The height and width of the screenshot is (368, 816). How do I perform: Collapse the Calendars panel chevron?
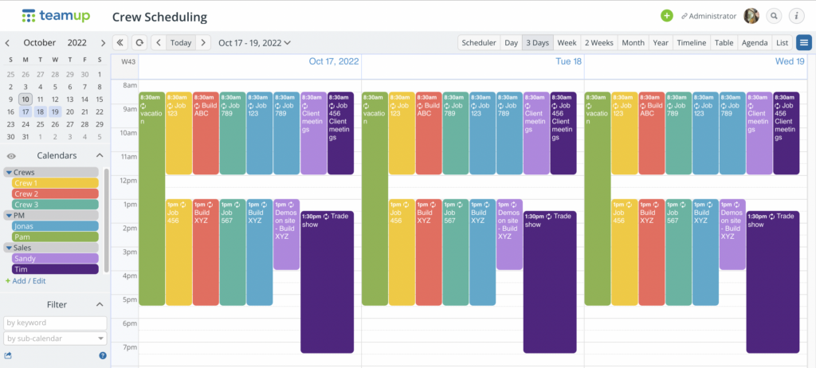(x=100, y=155)
